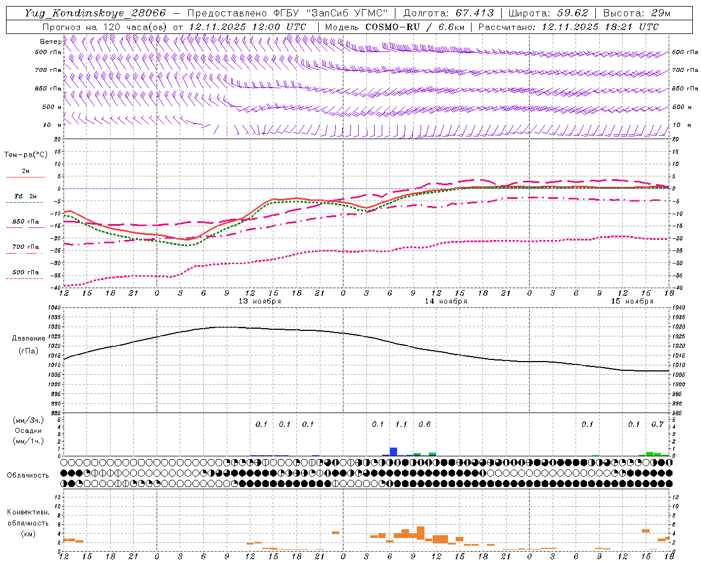Click the '(км)' unit under convective cloud label

pyautogui.click(x=28, y=534)
